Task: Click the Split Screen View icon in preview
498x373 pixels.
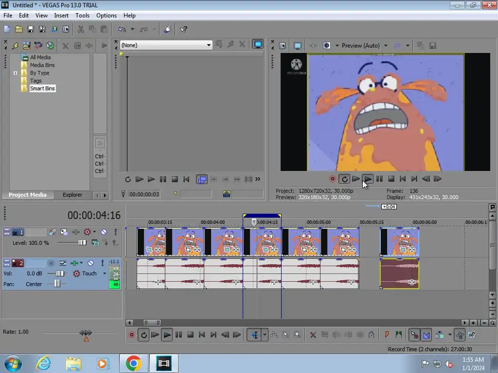Action: (x=326, y=46)
